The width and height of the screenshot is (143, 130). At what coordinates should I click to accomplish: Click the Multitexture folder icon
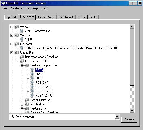click(x=27, y=104)
